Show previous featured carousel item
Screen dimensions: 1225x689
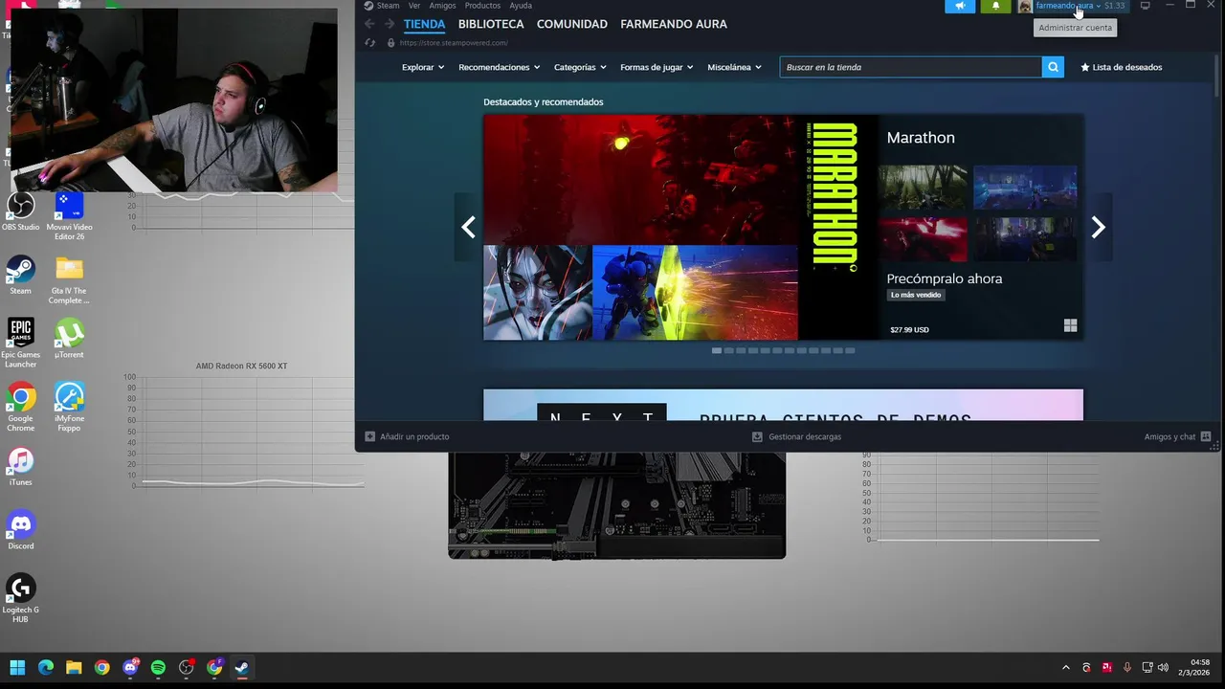click(x=468, y=227)
